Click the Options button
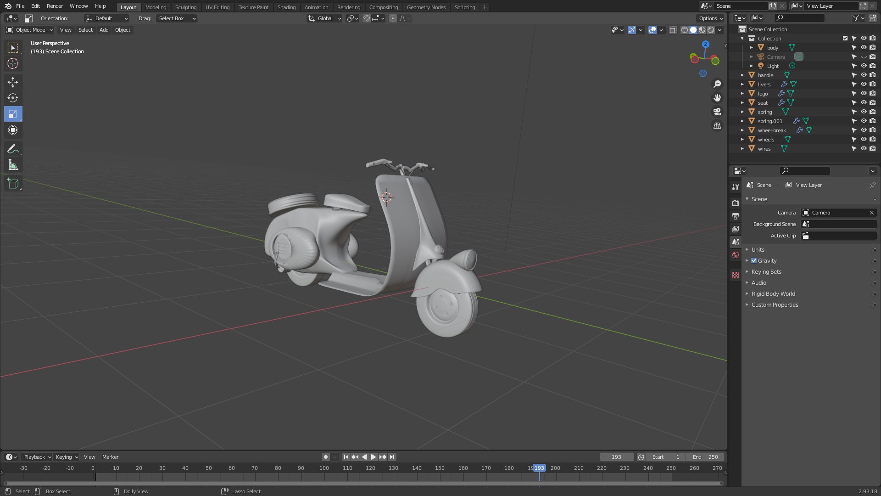881x496 pixels. pos(710,18)
